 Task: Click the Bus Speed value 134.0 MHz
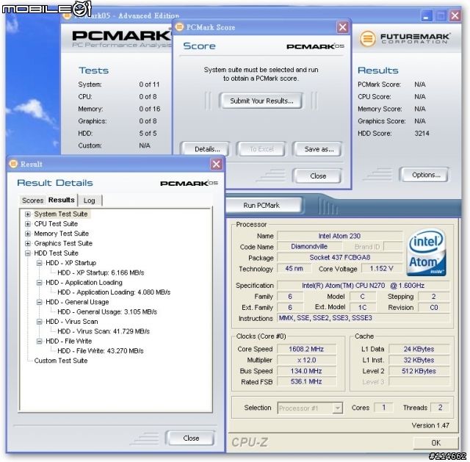click(x=306, y=371)
